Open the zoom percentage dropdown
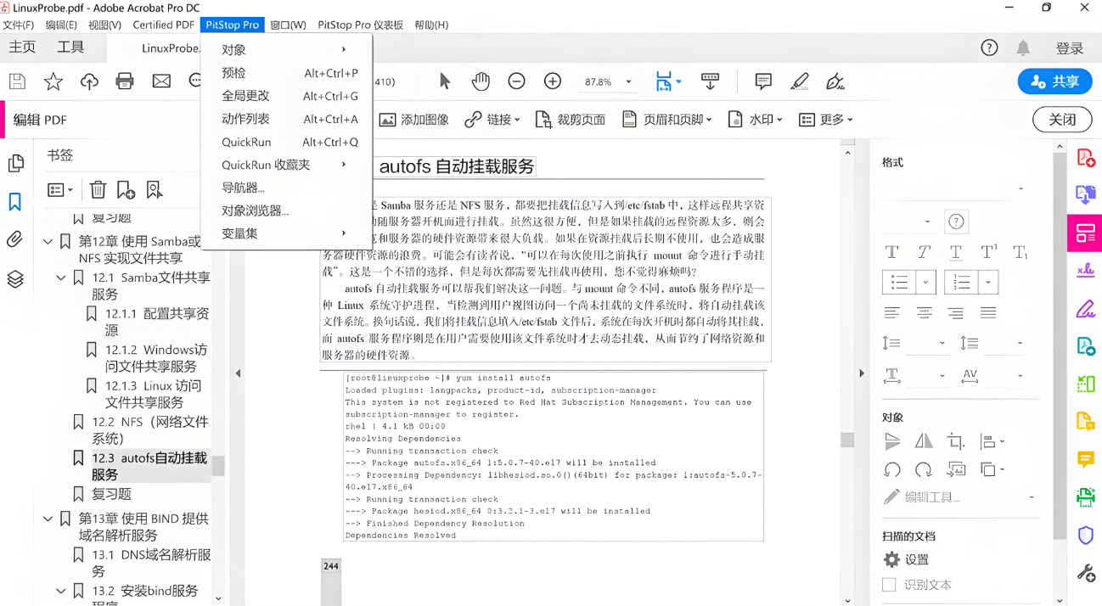1102x606 pixels. (x=628, y=81)
